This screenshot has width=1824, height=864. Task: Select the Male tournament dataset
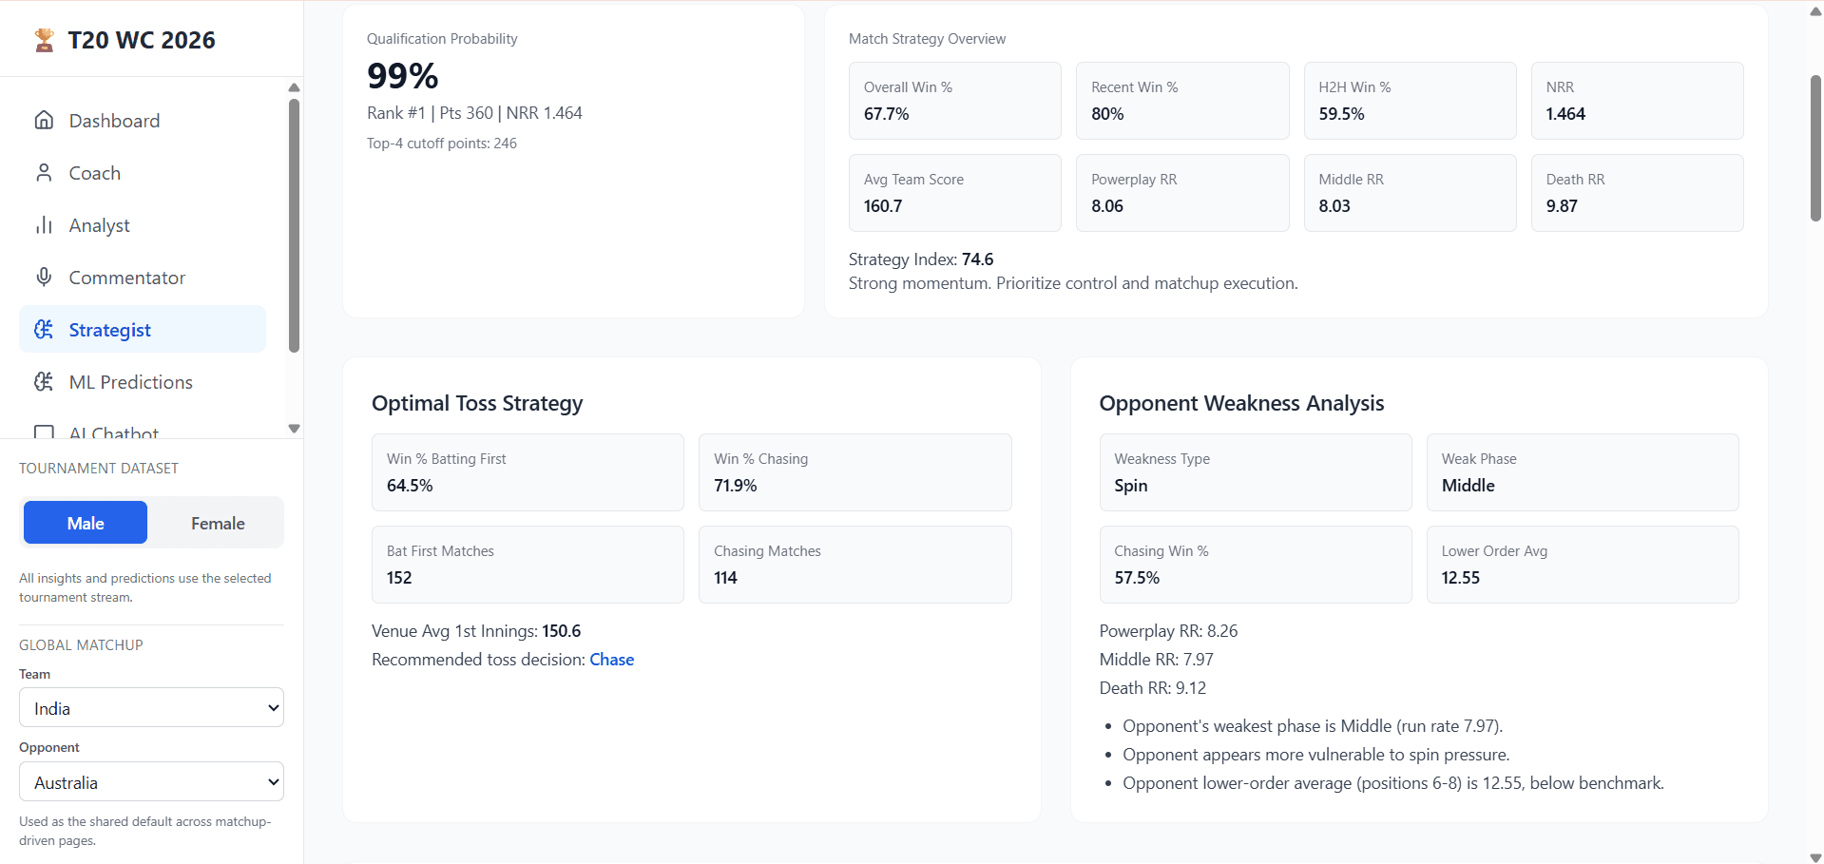(86, 523)
